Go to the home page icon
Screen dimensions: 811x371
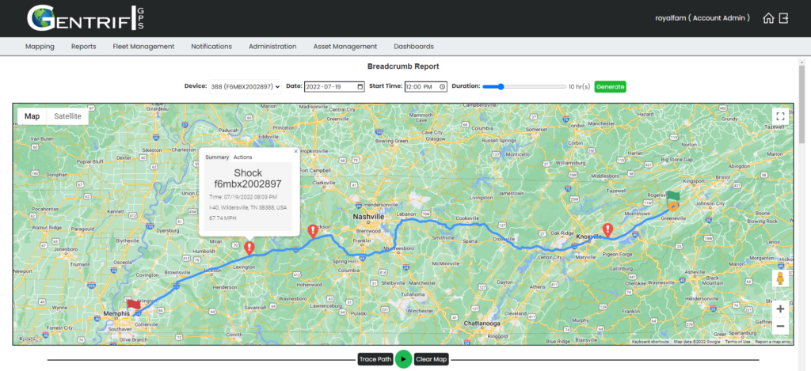point(768,18)
